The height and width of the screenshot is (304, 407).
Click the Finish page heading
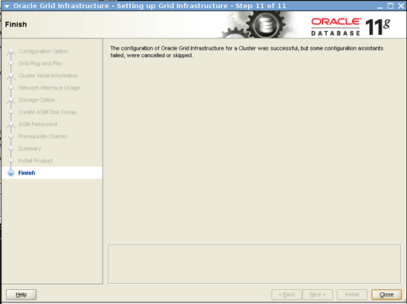click(x=16, y=24)
